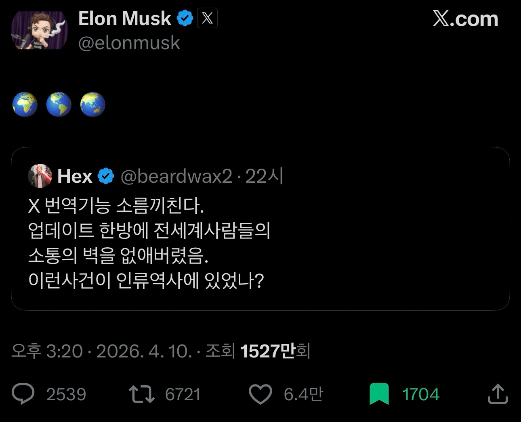Open the @elonmusk handle link
The width and height of the screenshot is (521, 422).
coord(129,43)
